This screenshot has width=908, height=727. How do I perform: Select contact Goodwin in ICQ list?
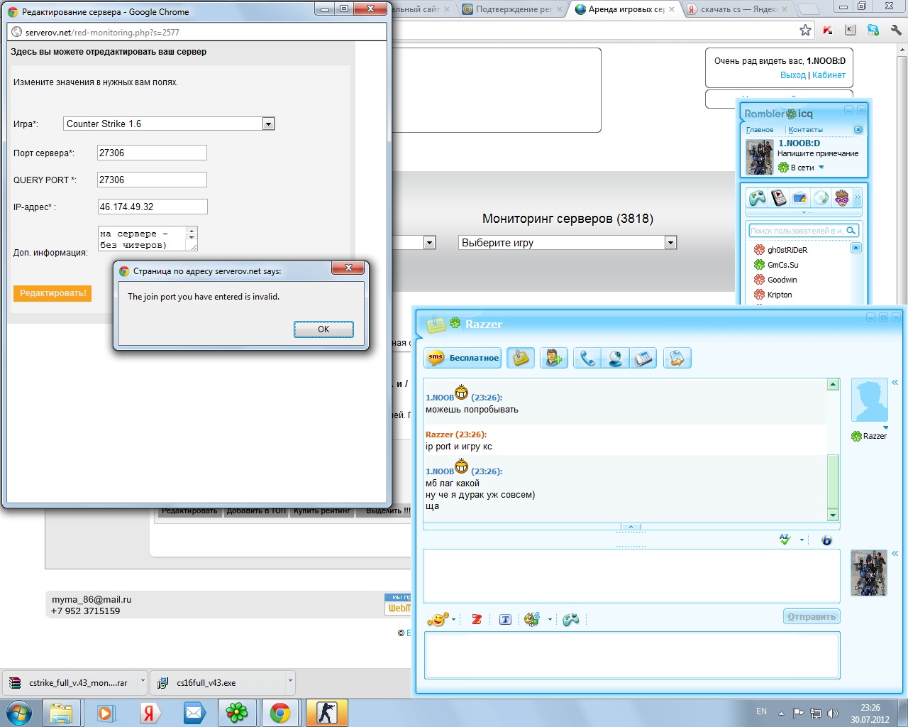[782, 280]
